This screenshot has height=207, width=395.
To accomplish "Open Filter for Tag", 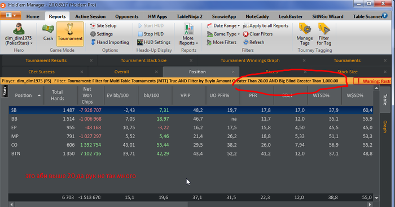I will (324, 34).
